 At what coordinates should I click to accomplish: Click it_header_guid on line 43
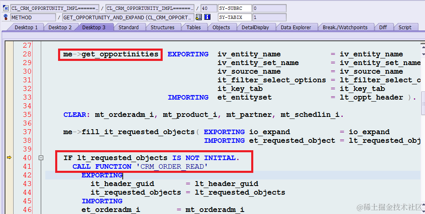click(122, 184)
